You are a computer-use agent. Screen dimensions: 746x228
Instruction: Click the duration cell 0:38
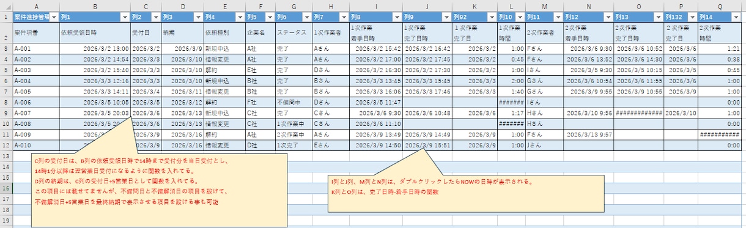720,59
